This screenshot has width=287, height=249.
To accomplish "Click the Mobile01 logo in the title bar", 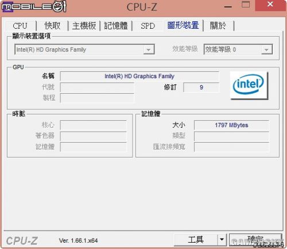I will [34, 6].
